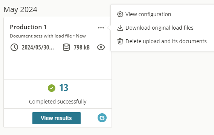
Task: Select Delete upload and its documents
Action: pos(166,41)
